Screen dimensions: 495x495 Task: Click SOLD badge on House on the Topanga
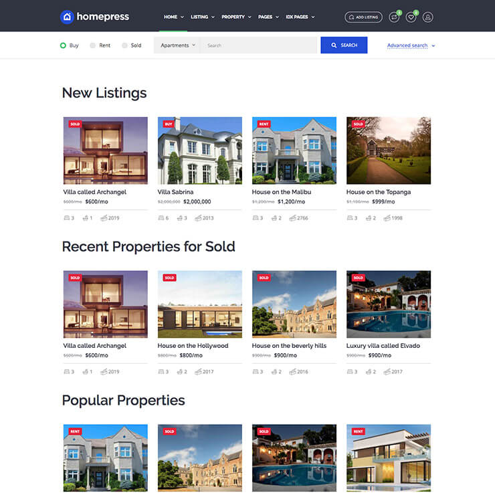(359, 124)
